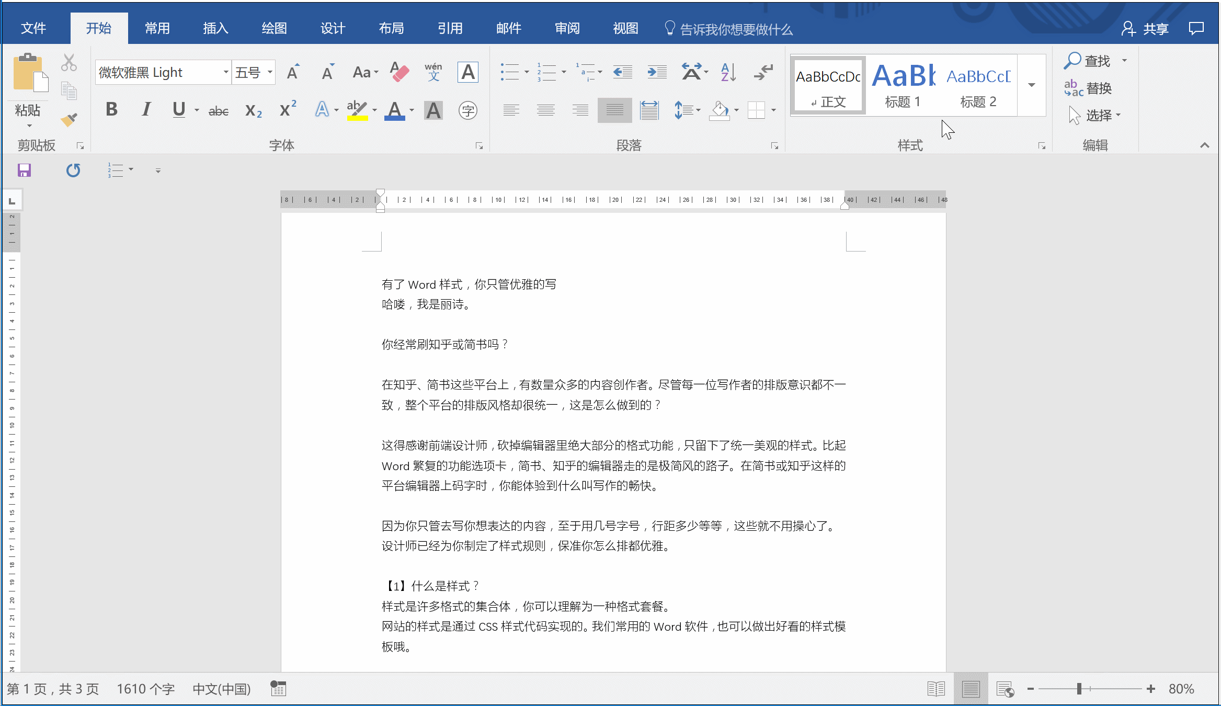Switch to the Insert (插入) tab
This screenshot has width=1221, height=706.
coord(215,28)
